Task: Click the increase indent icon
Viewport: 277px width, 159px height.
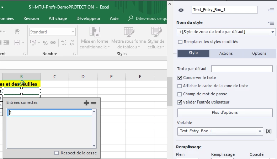Action: coord(6,43)
